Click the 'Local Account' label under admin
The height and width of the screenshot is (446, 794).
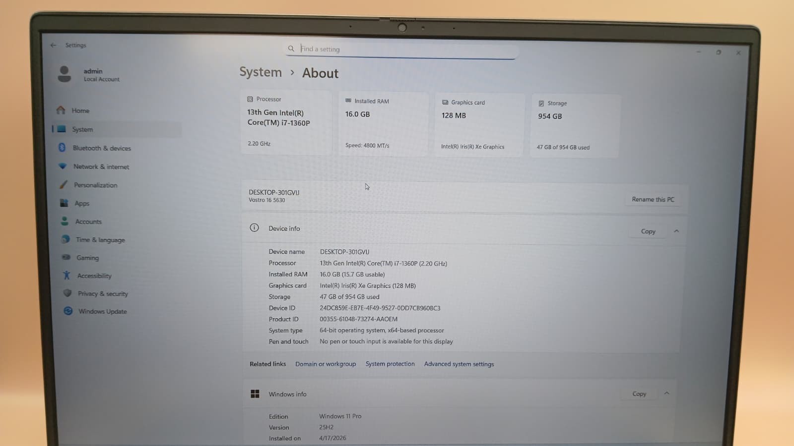102,79
